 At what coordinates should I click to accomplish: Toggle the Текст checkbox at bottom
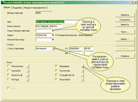click(x=8, y=88)
